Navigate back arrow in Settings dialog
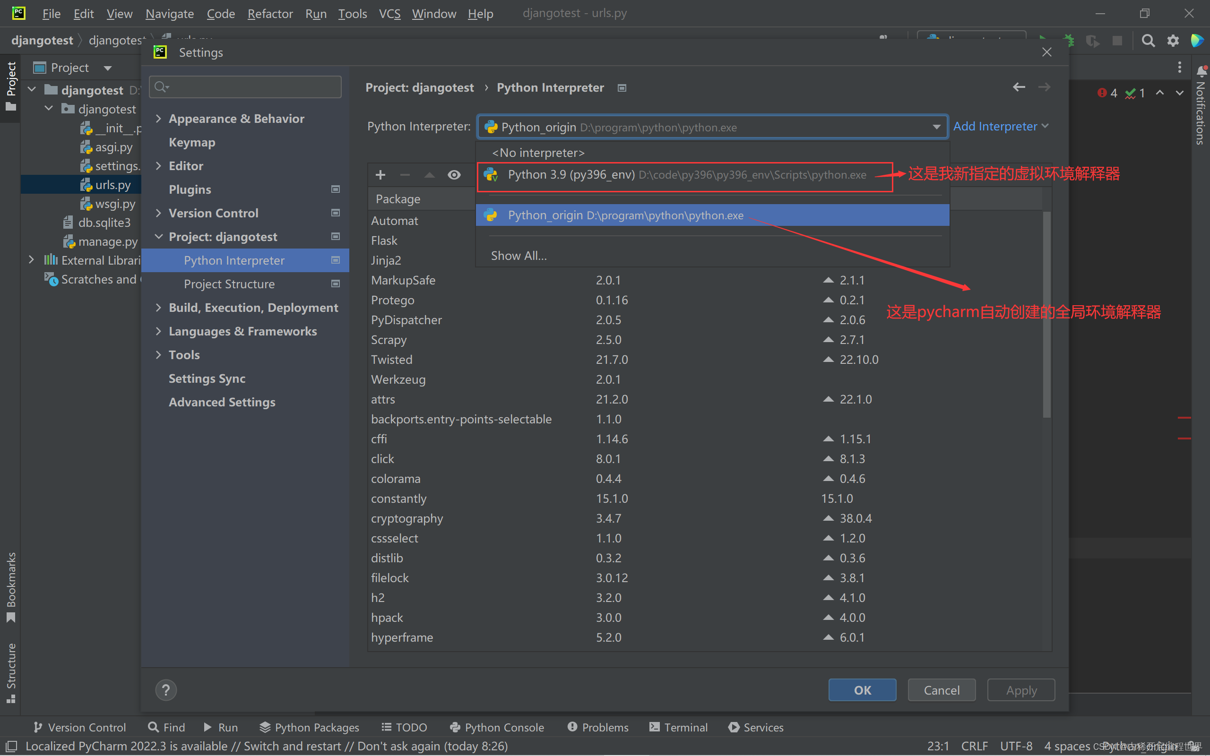Image resolution: width=1210 pixels, height=756 pixels. click(1019, 87)
